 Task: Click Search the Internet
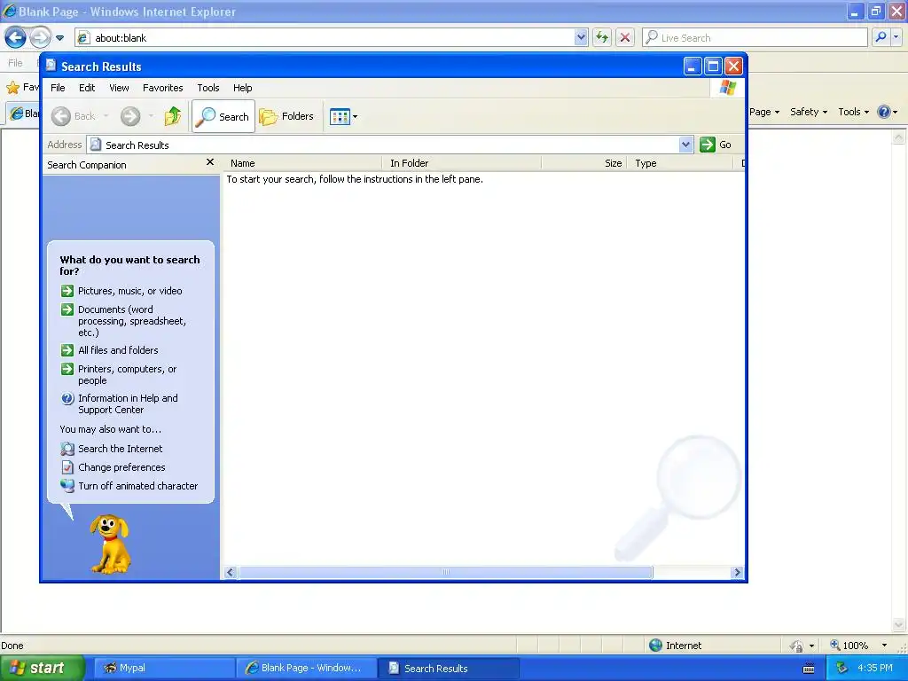click(121, 449)
